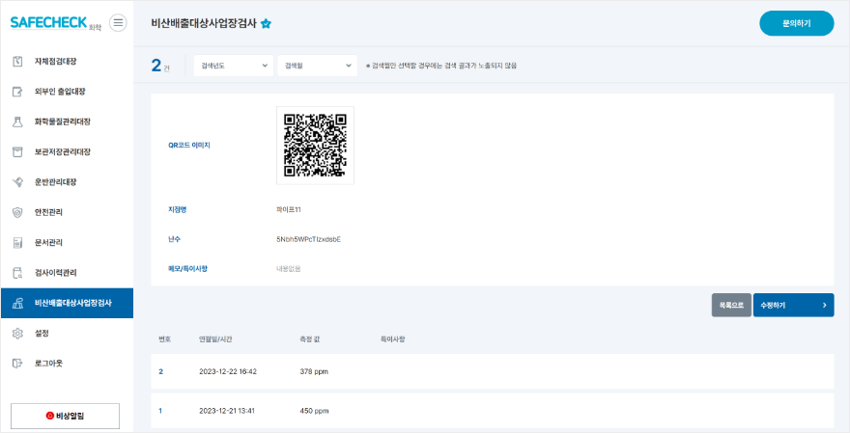Click the 번호 column header
Viewport: 850px width, 433px height.
coord(165,339)
